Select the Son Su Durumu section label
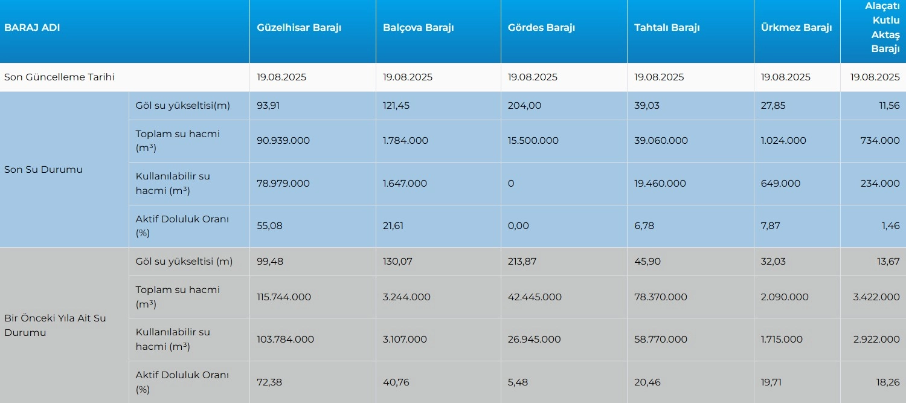Screen dimensions: 906x403 pyautogui.click(x=43, y=170)
